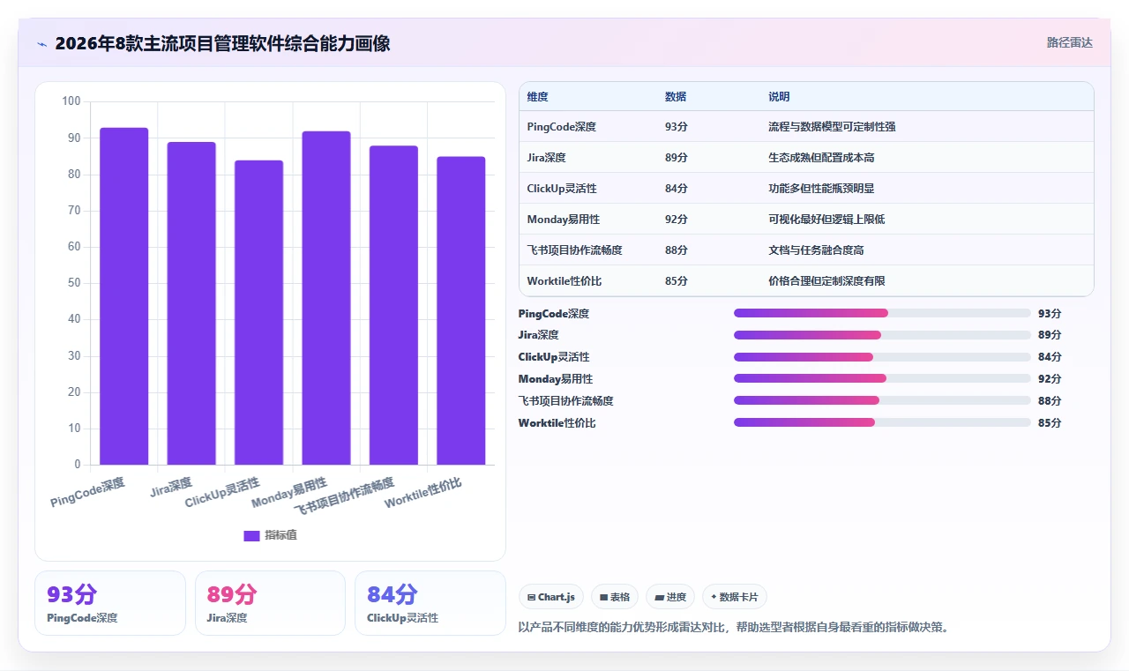Screen dimensions: 1129x671
Task: Click the PingCode深度 table row label
Action: coord(562,127)
